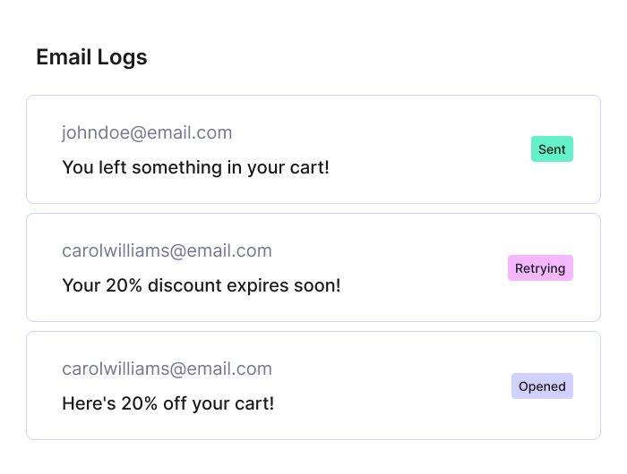Click the purple Opened status badge
The height and width of the screenshot is (474, 627).
pyautogui.click(x=542, y=386)
